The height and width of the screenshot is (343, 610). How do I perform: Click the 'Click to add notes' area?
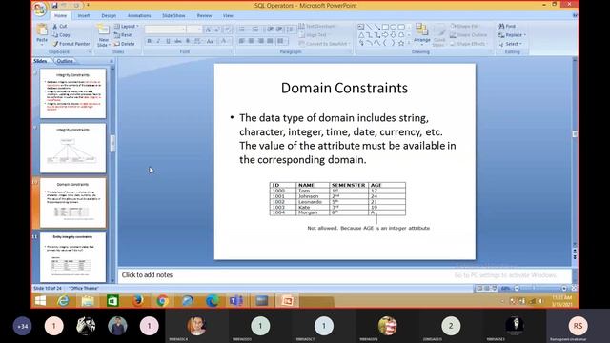[345, 275]
